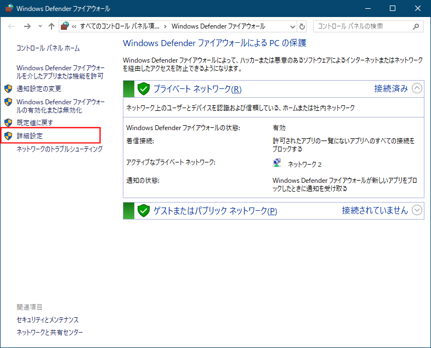Click the アクティブなプライベート ネットワーク: label
This screenshot has height=348, width=431.
(x=171, y=162)
